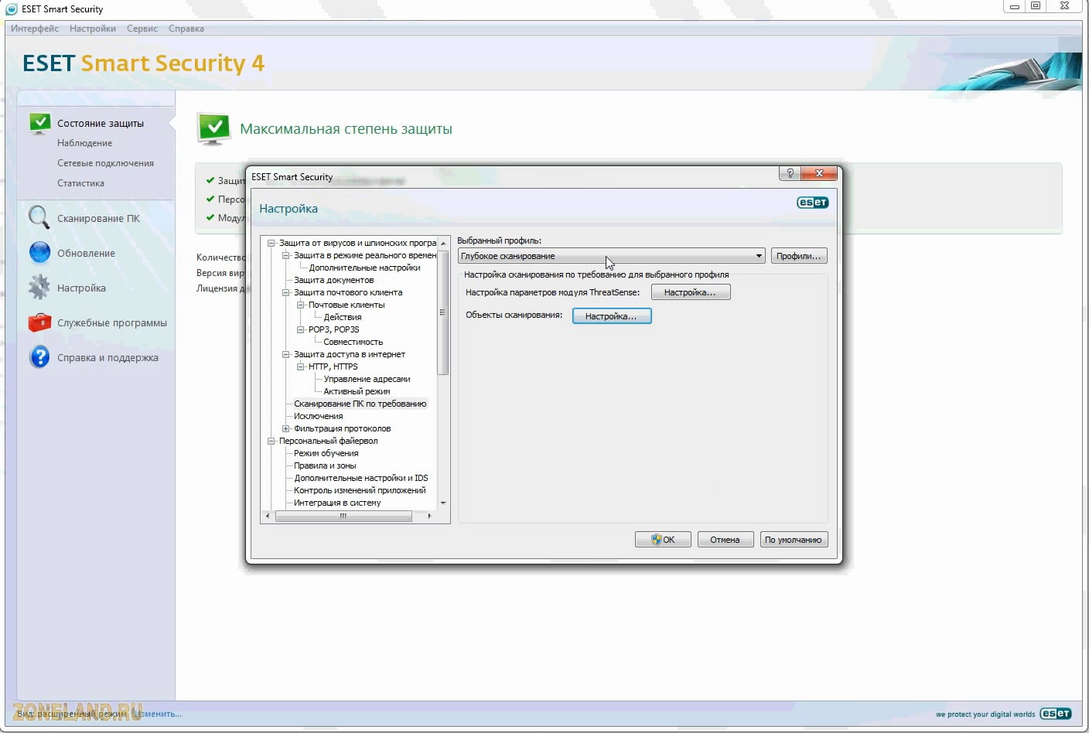Open the Справка menu

[186, 29]
